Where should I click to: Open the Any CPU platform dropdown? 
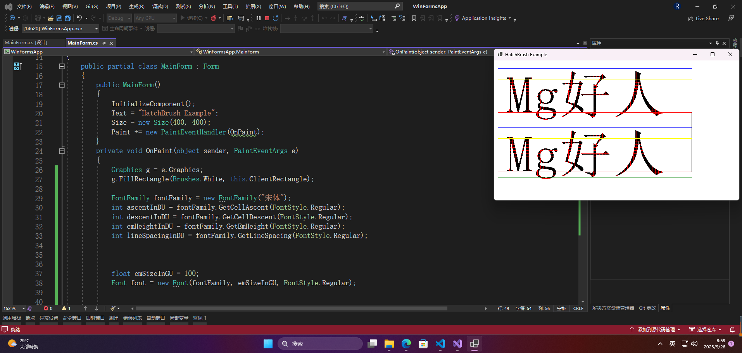point(155,18)
